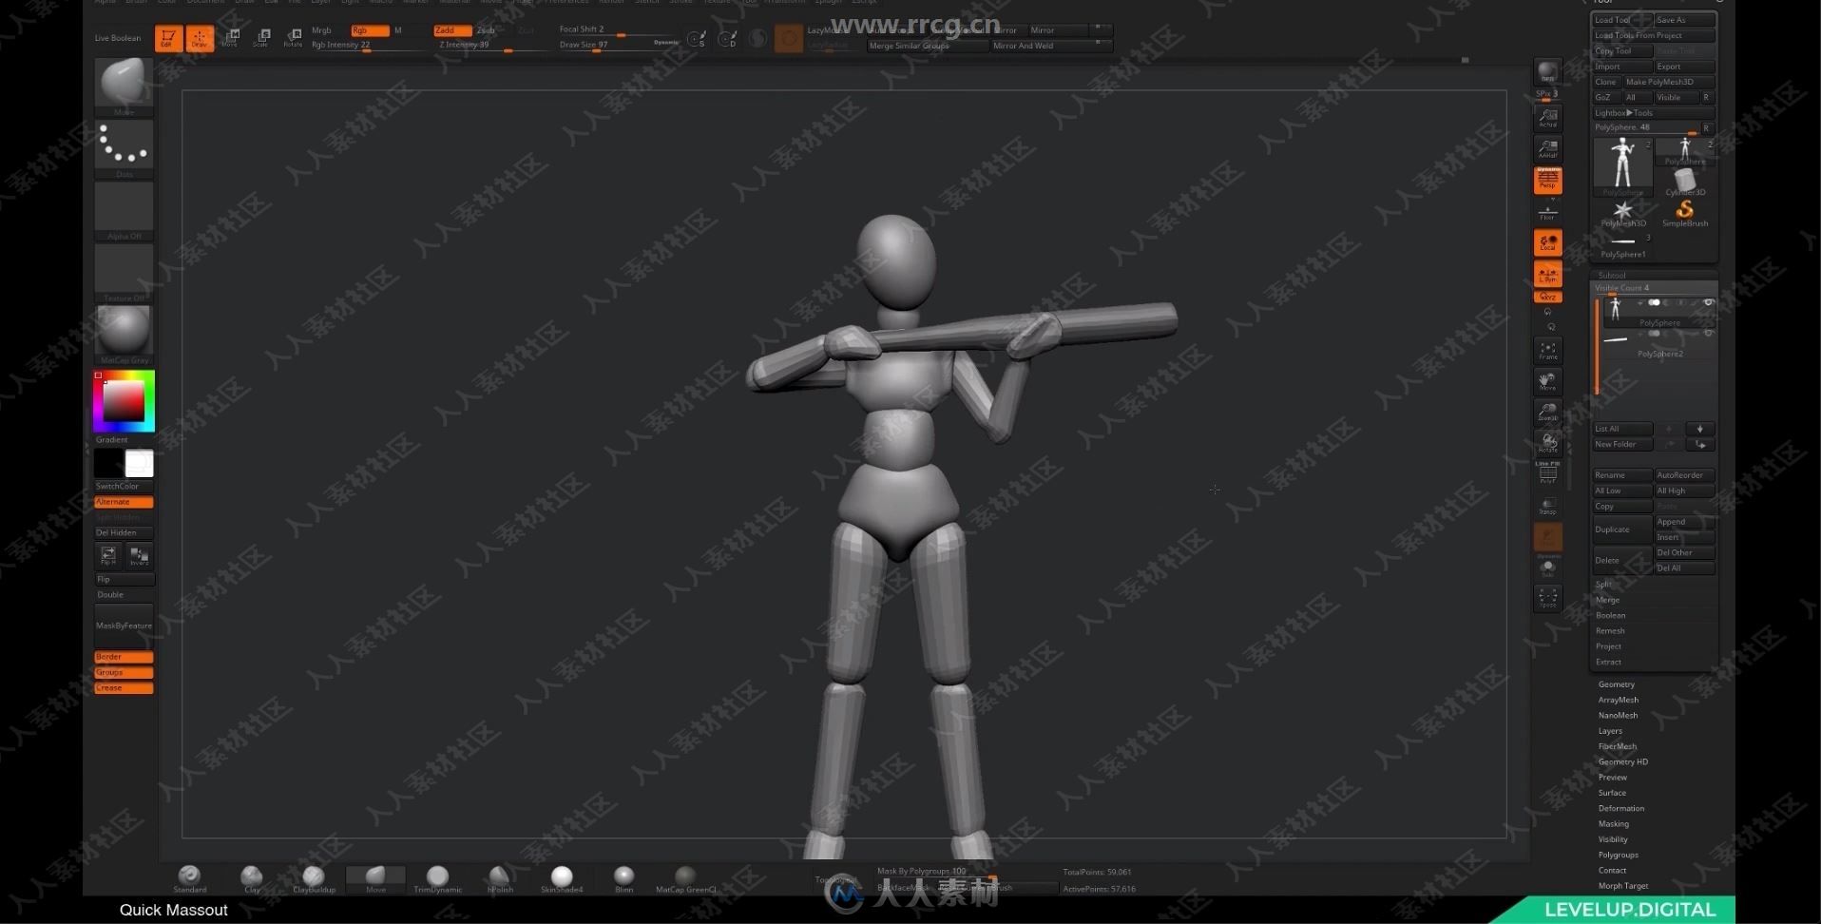Toggle visibility eye of PolySphere subtool
Screen dimensions: 1821x924
coord(1708,303)
